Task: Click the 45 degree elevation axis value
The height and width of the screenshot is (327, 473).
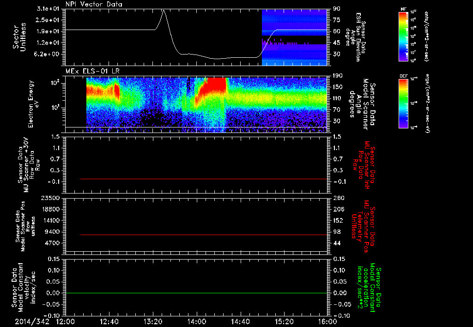Action: click(337, 43)
